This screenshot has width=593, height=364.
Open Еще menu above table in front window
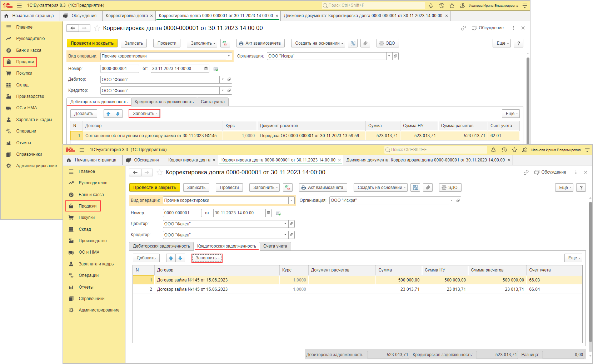click(573, 258)
